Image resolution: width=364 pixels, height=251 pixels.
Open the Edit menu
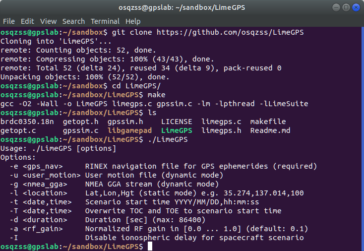tap(27, 21)
